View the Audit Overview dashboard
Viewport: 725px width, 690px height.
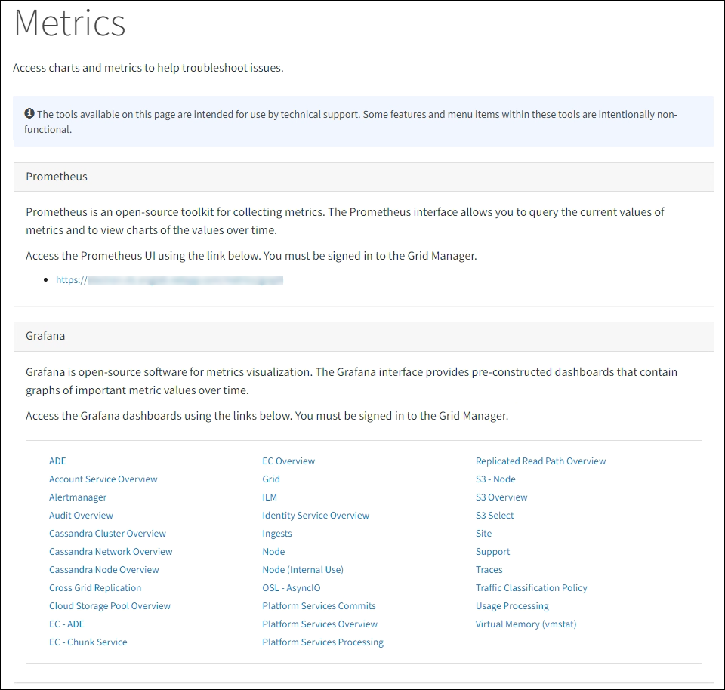(81, 516)
